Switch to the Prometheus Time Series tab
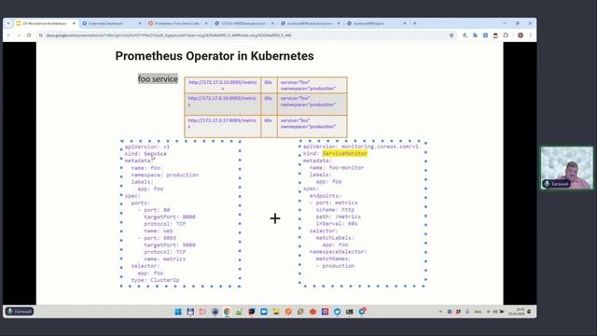This screenshot has width=597, height=336. [x=177, y=23]
